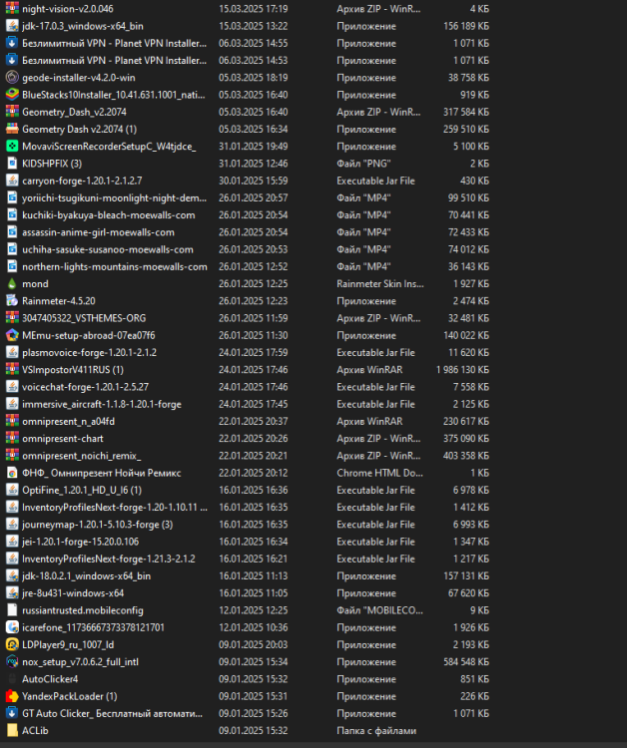Click type label Файл "MOBILECO...
The height and width of the screenshot is (748, 627).
(379, 610)
